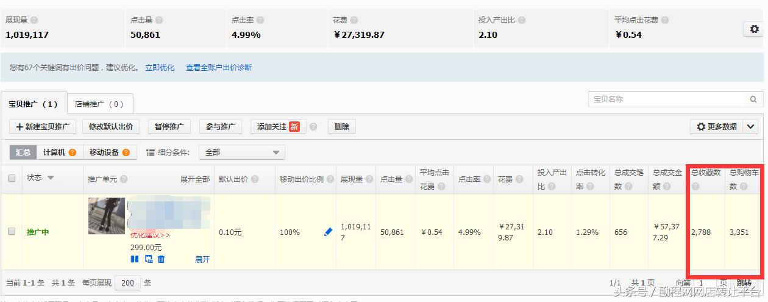Open the settings gear in the stats bar
The image size is (768, 302).
[x=755, y=29]
